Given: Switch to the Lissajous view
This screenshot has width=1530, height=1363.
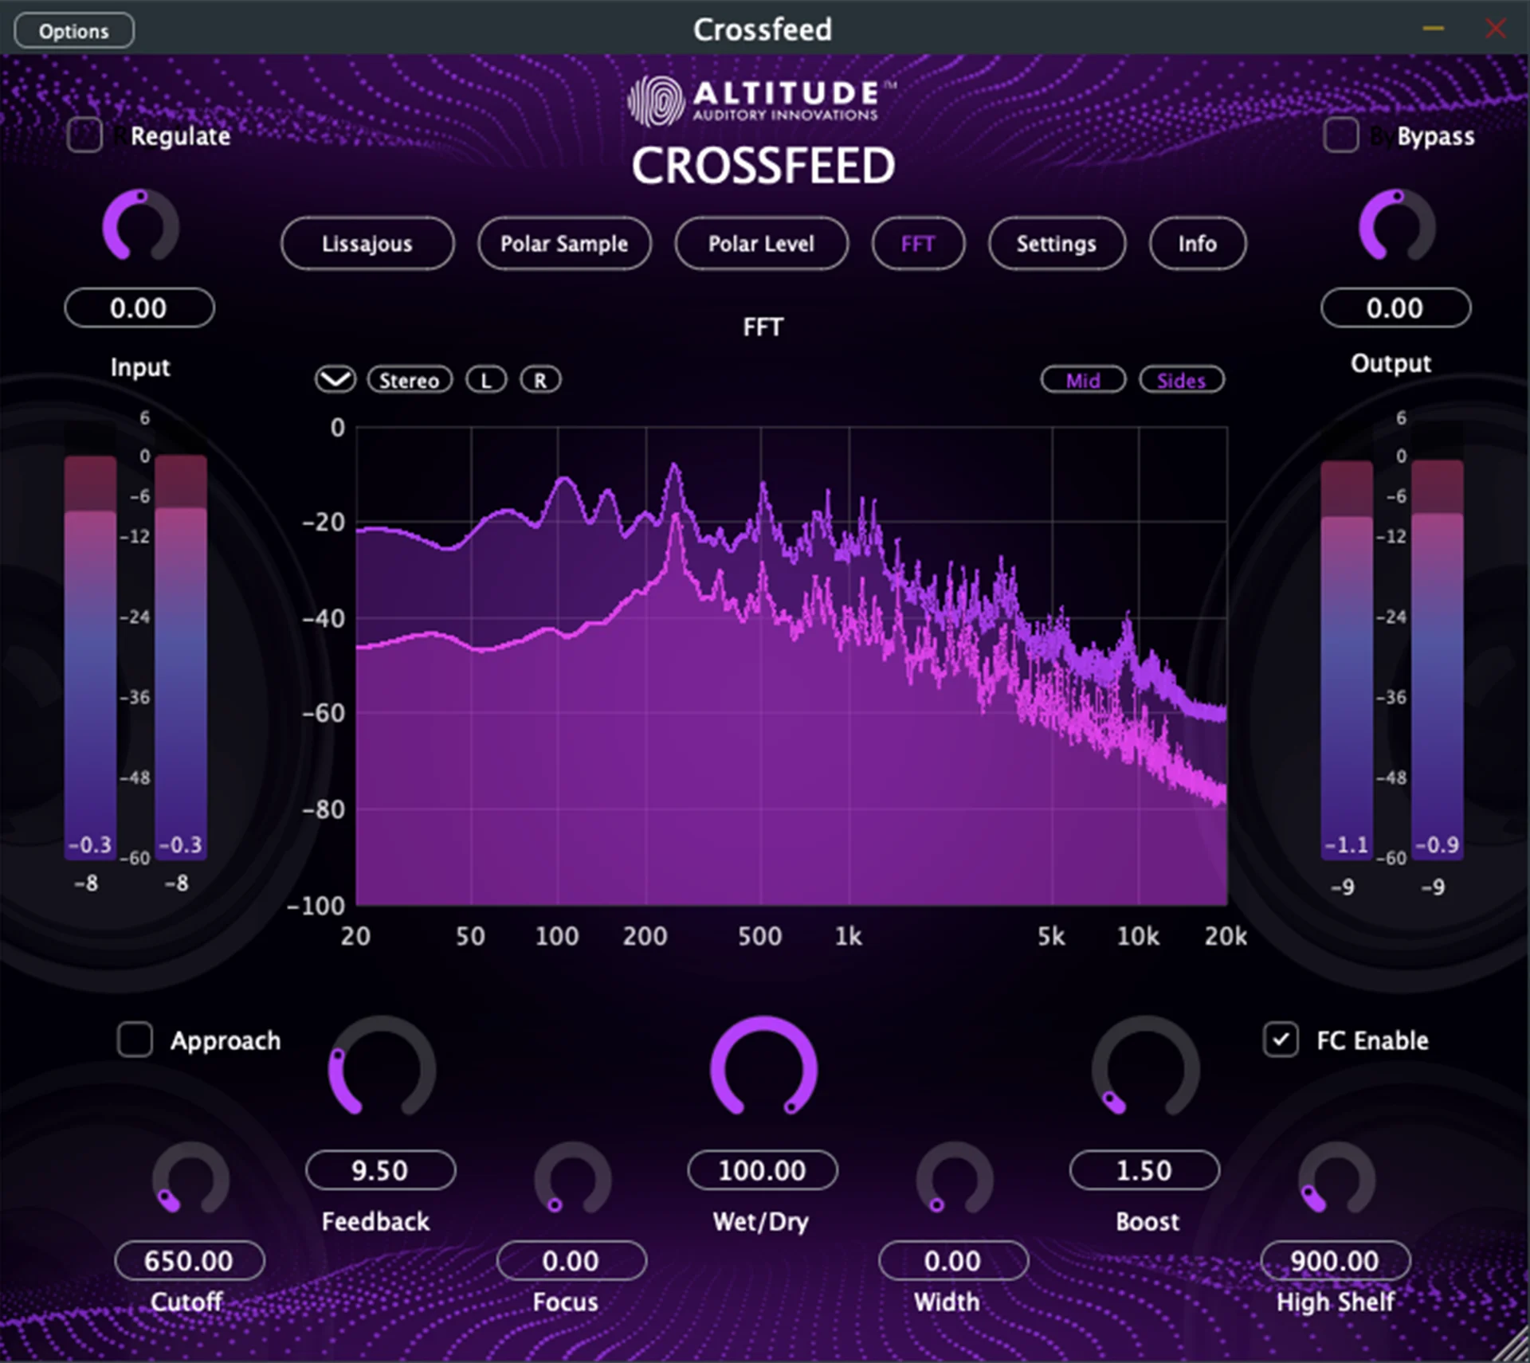Looking at the screenshot, I should pyautogui.click(x=367, y=244).
